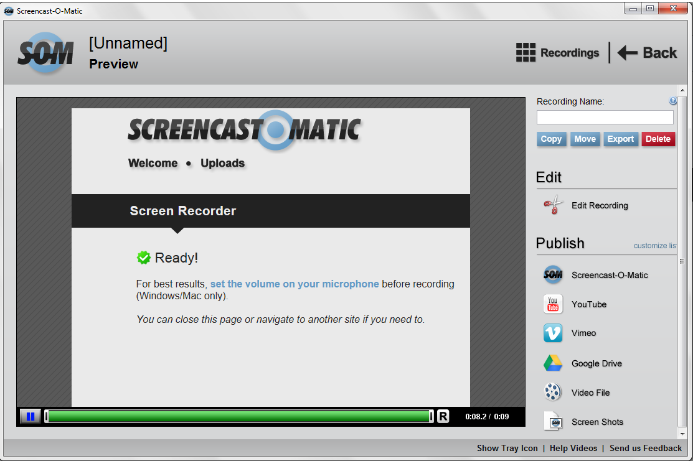Click the R button next to timeline
This screenshot has height=461, width=693.
pyautogui.click(x=443, y=416)
